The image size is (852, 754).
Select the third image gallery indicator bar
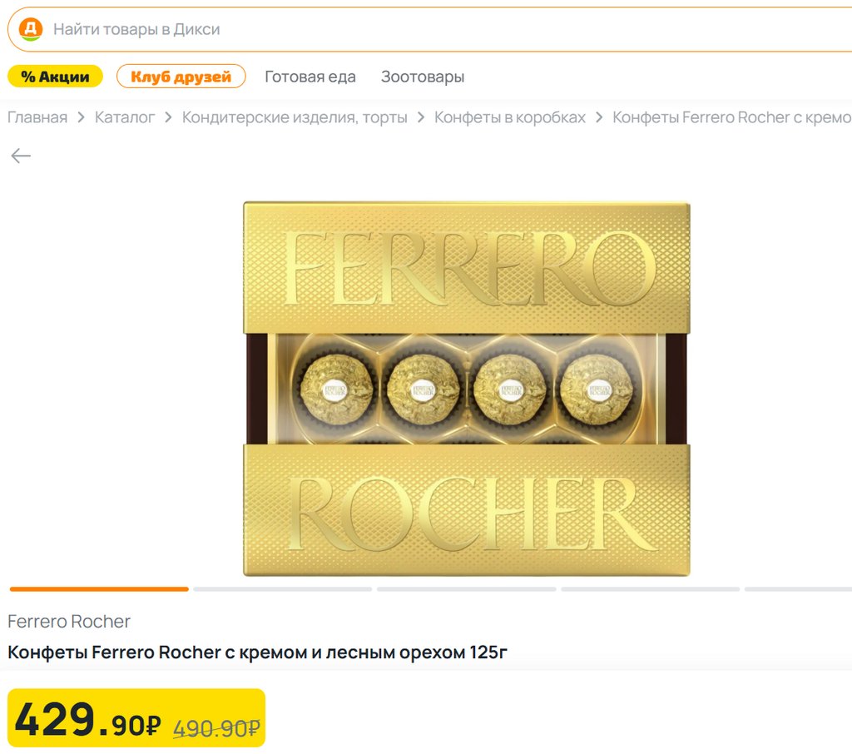click(x=467, y=589)
